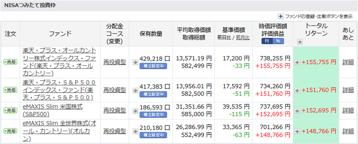Click 売却 icon for eMAXIS Slim 米国株式
The image size is (358, 144).
[x=10, y=110]
